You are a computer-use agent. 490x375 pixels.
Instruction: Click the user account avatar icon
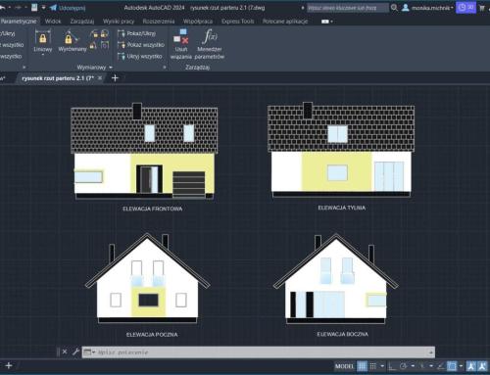click(x=406, y=8)
